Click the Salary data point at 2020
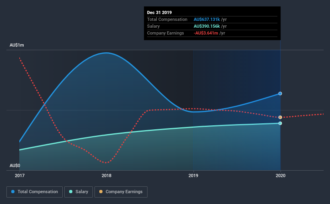 pos(280,123)
